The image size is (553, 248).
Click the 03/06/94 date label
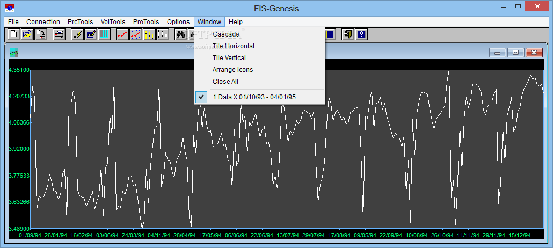(107, 235)
